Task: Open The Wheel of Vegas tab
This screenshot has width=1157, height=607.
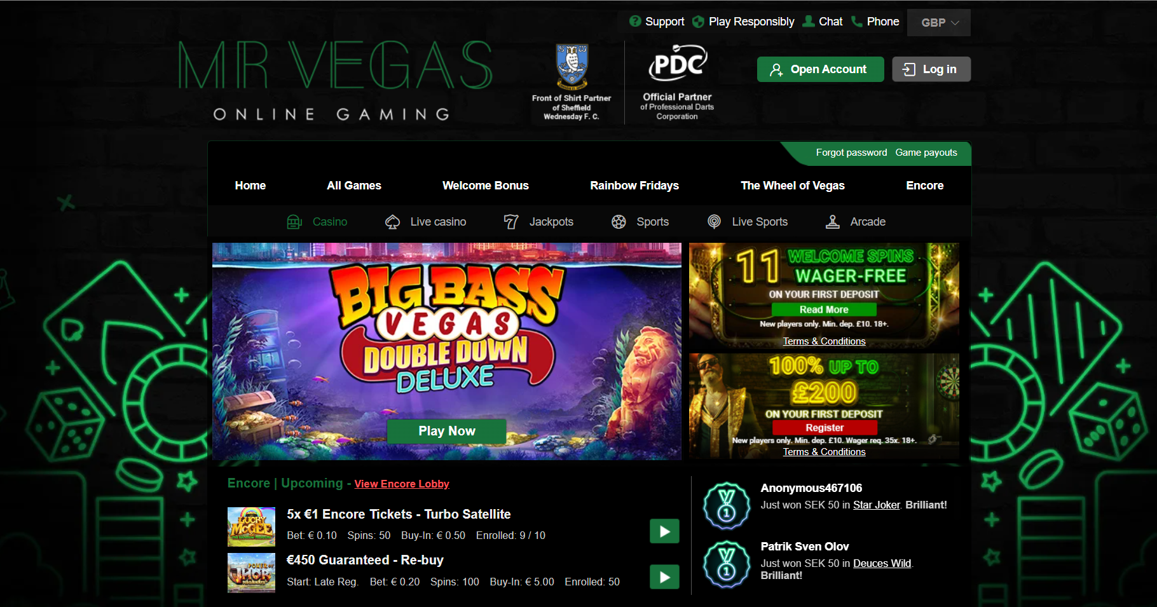Action: (x=793, y=186)
